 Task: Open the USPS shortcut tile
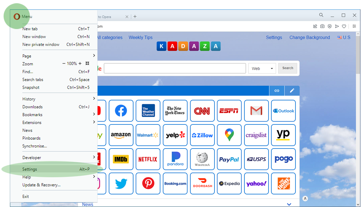[x=256, y=159]
